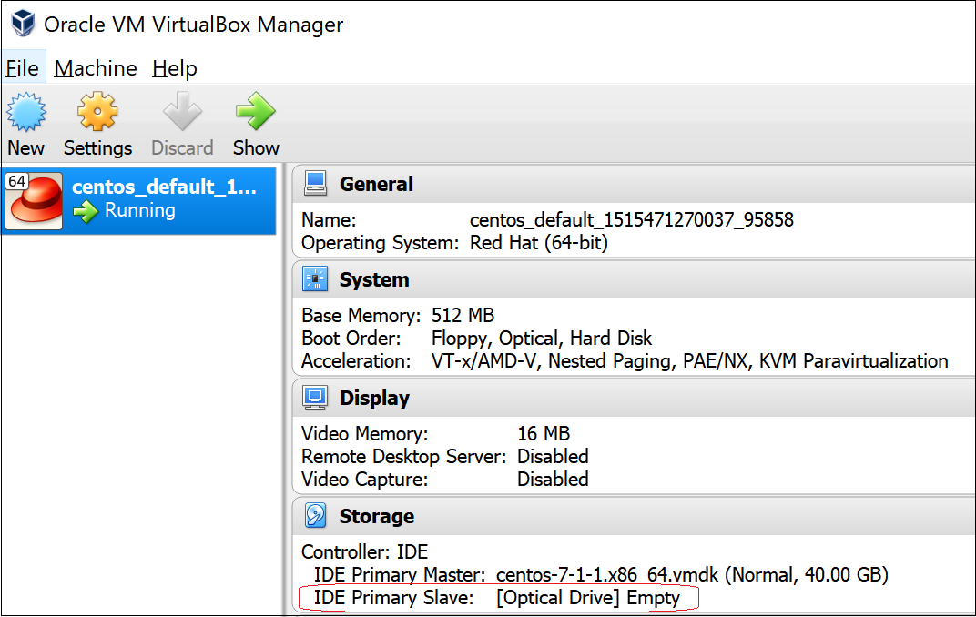Image resolution: width=976 pixels, height=617 pixels.
Task: Click the Storage section disk icon
Action: tap(315, 515)
